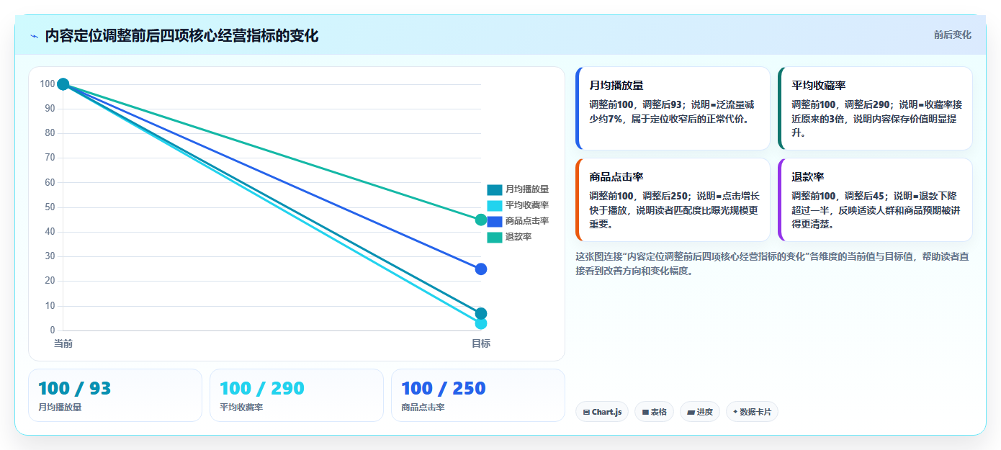Open the 平均收藏率 description card

(x=875, y=109)
